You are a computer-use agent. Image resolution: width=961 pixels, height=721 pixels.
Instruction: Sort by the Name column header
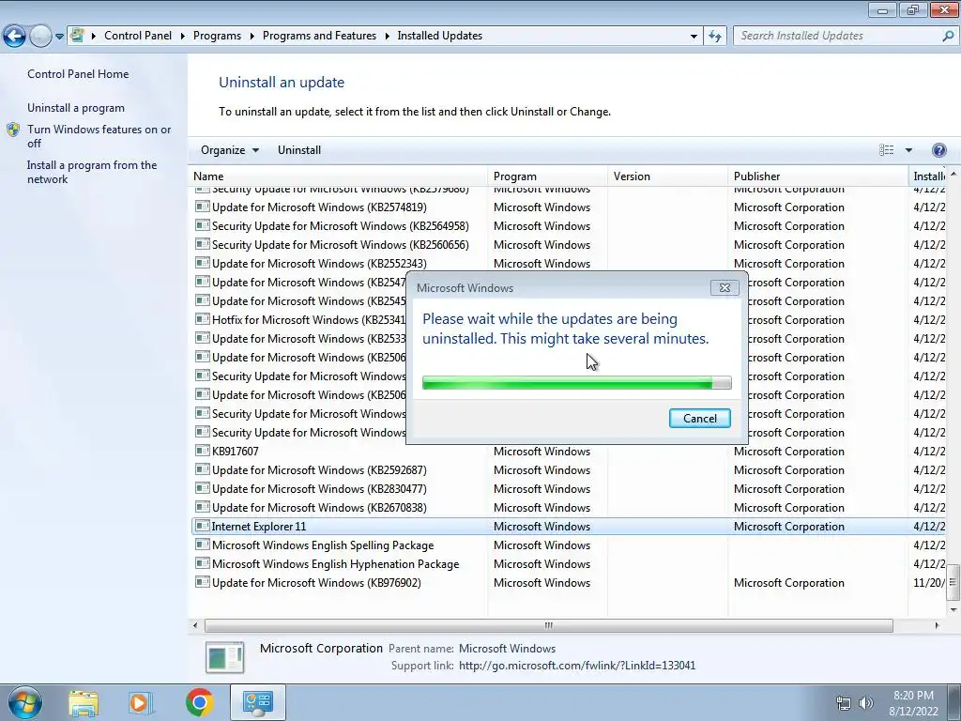click(x=338, y=176)
